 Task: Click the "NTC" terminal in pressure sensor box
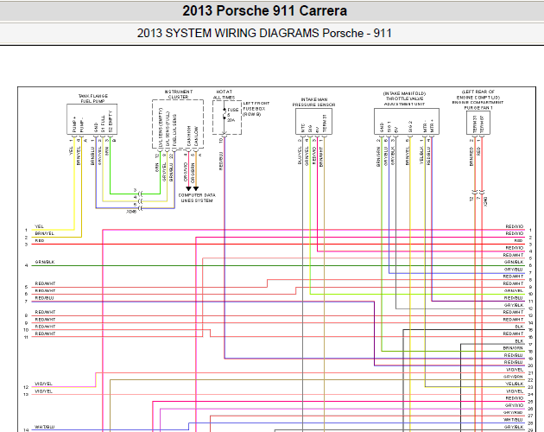point(303,128)
